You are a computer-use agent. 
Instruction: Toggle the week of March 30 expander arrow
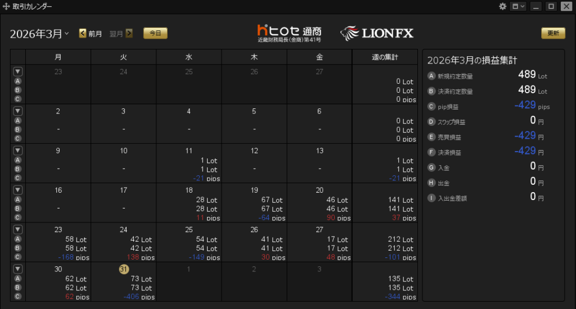(17, 269)
